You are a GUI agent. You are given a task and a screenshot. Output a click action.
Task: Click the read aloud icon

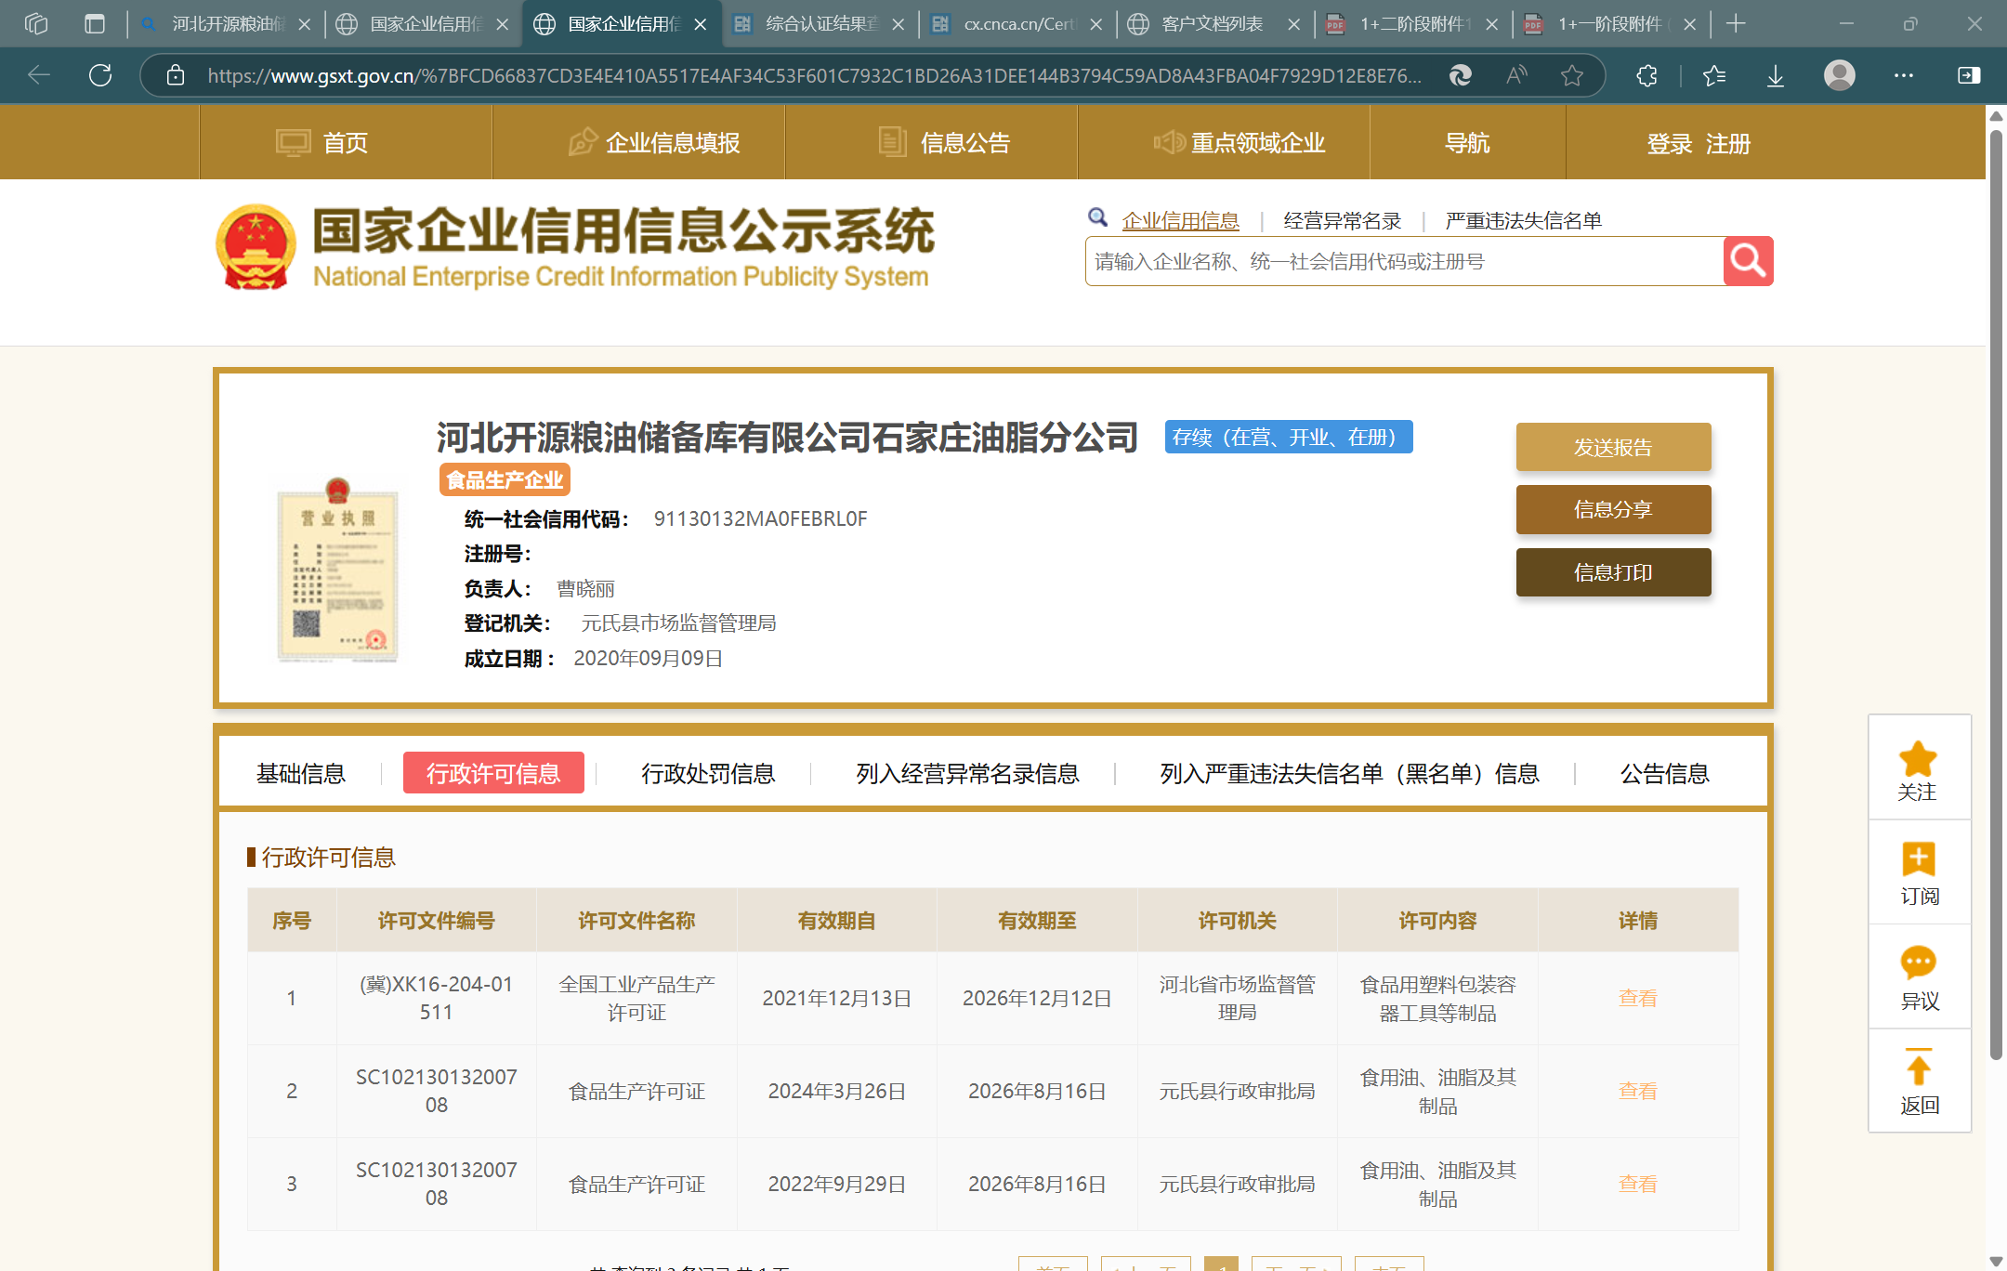[x=1516, y=75]
